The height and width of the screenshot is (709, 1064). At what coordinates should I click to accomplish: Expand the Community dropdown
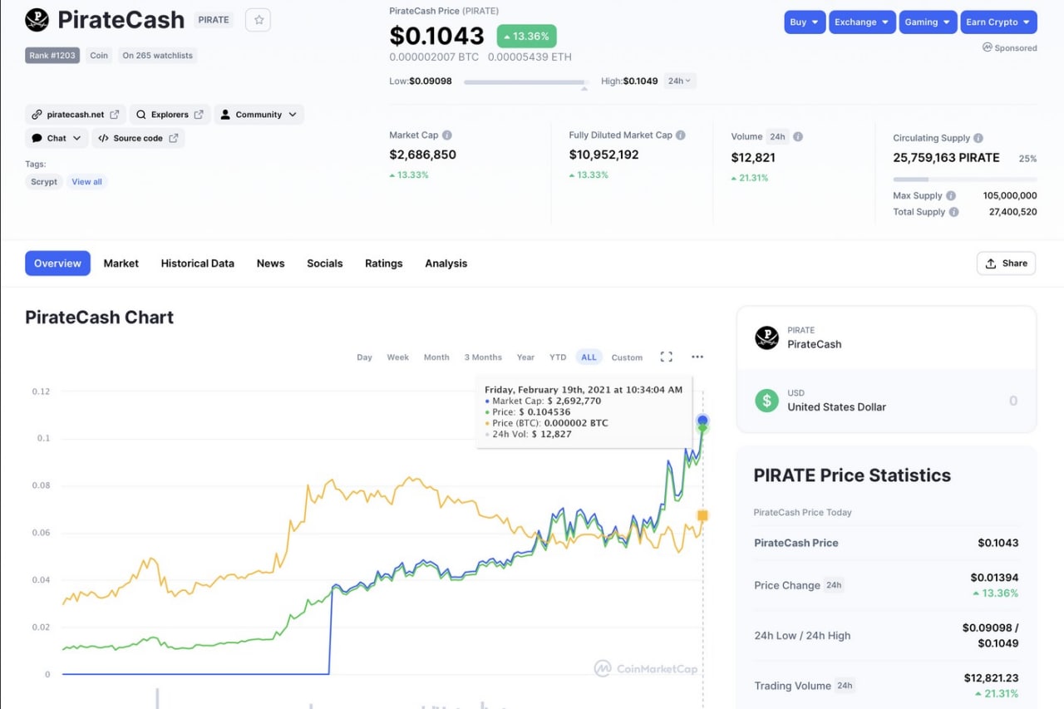point(259,115)
